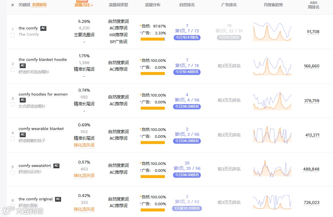The image size is (333, 217).
Task: Click the ABA 周排名 column header
Action: coord(313,5)
